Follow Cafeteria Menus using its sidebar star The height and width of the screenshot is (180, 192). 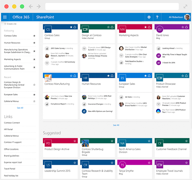pyautogui.click(x=34, y=101)
